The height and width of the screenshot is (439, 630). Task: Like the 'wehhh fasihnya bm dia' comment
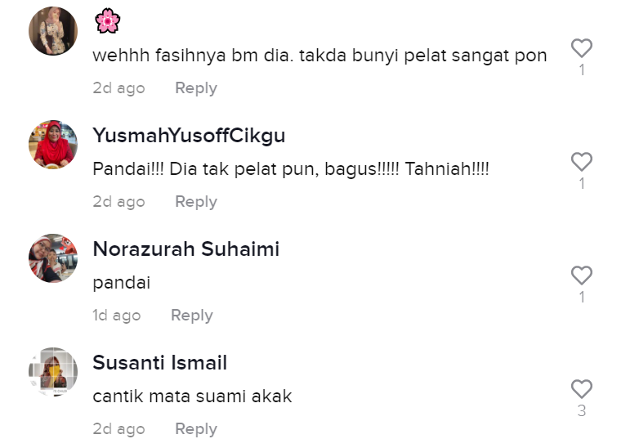coord(581,47)
